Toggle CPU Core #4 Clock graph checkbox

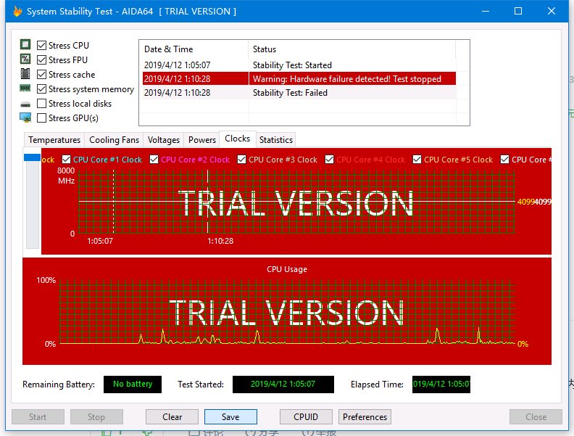330,160
